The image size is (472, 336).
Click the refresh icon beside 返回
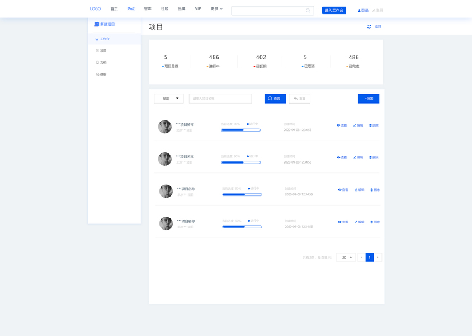pyautogui.click(x=369, y=26)
